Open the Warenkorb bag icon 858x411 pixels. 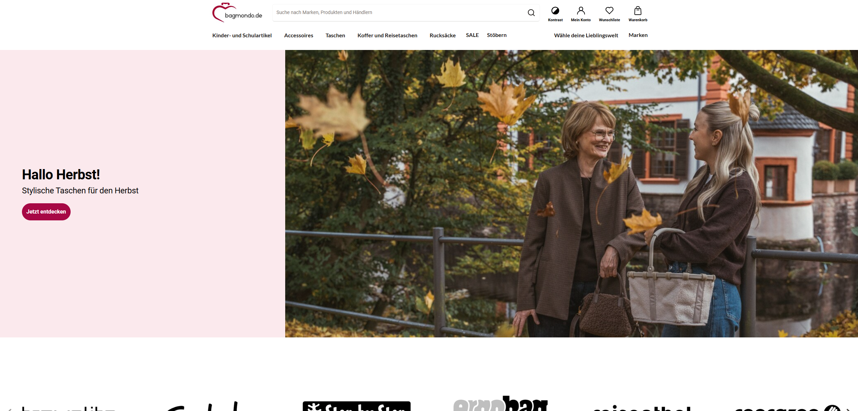point(638,11)
